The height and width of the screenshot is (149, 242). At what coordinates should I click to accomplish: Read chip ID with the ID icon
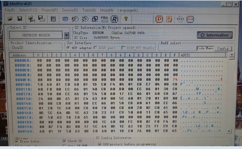coord(65,19)
